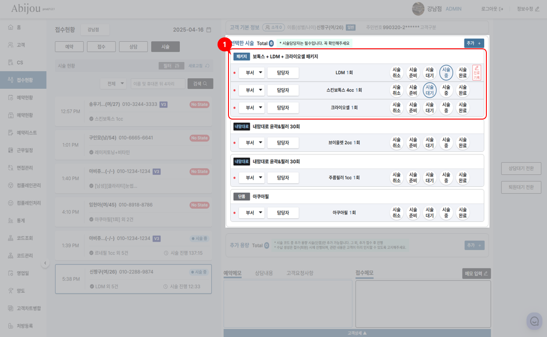Open the 예약리스트 sidebar icon
Viewport: 547px width, 337px height.
(x=11, y=133)
